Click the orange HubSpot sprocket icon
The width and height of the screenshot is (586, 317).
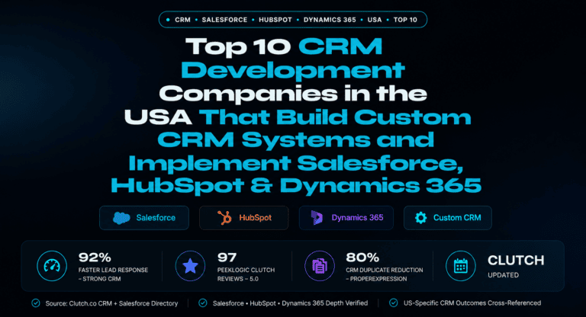pyautogui.click(x=224, y=218)
